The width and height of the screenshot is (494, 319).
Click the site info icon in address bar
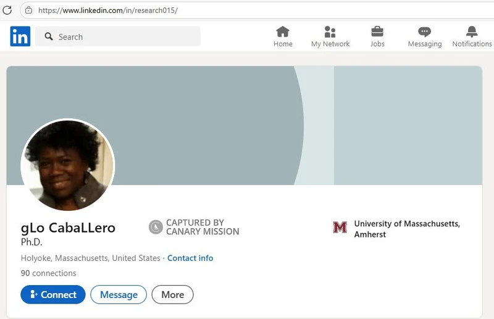pyautogui.click(x=28, y=10)
